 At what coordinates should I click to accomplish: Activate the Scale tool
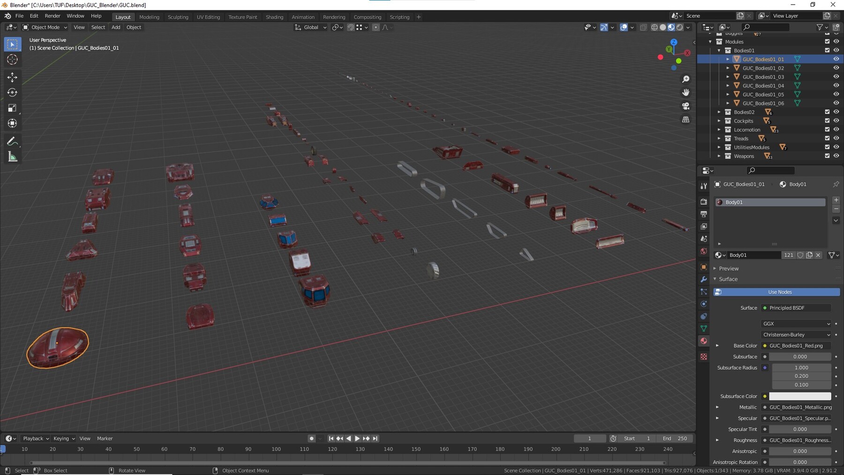[x=12, y=108]
